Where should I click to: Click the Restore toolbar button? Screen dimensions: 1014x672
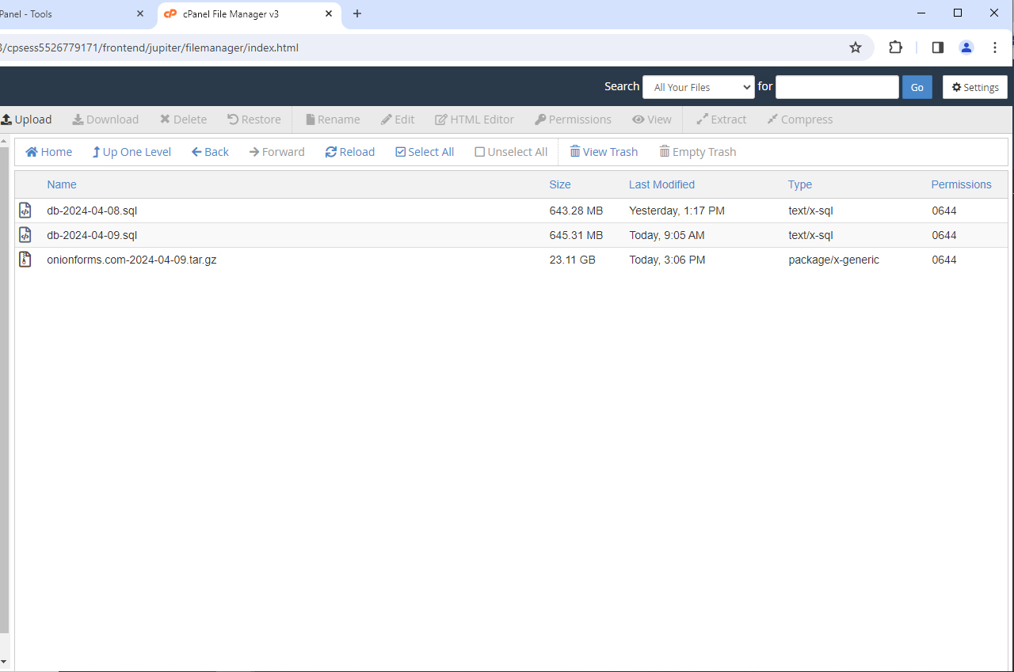253,120
